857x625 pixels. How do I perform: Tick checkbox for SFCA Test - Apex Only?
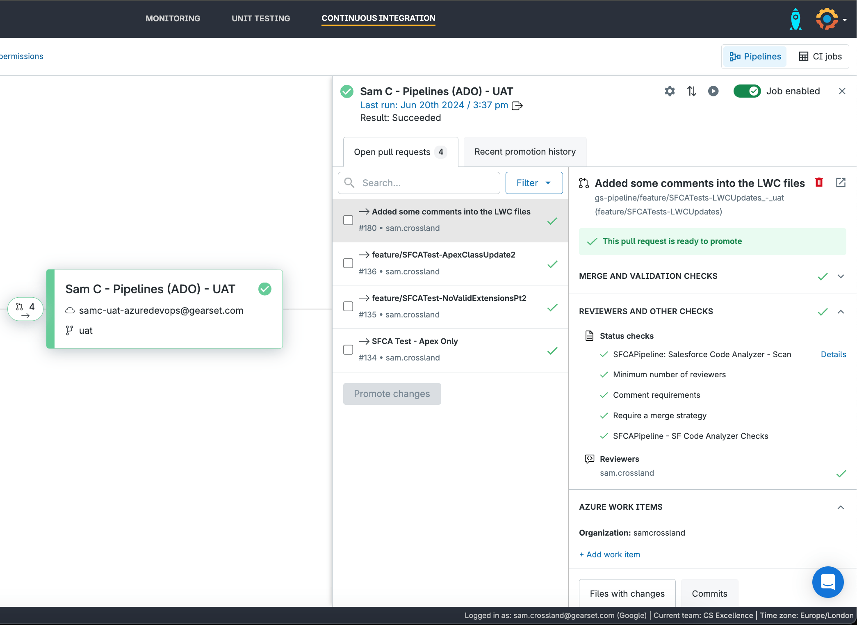(348, 350)
